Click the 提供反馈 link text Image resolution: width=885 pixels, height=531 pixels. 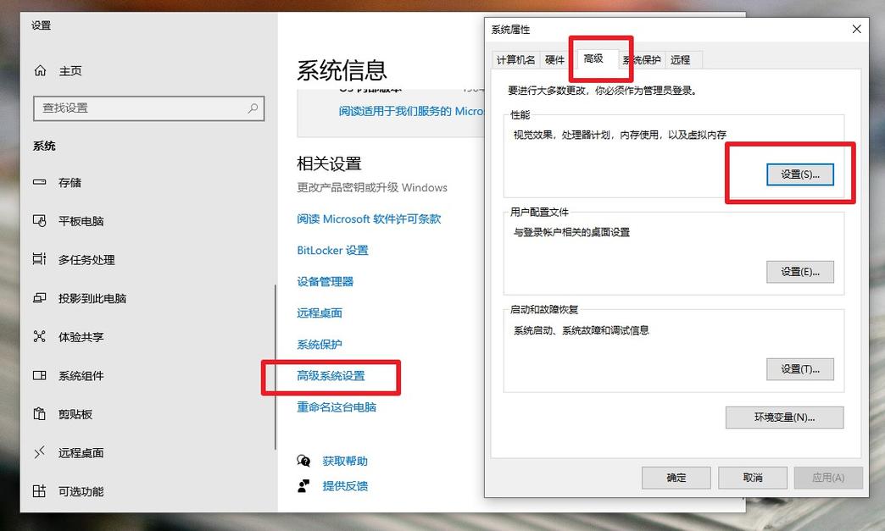pos(345,486)
